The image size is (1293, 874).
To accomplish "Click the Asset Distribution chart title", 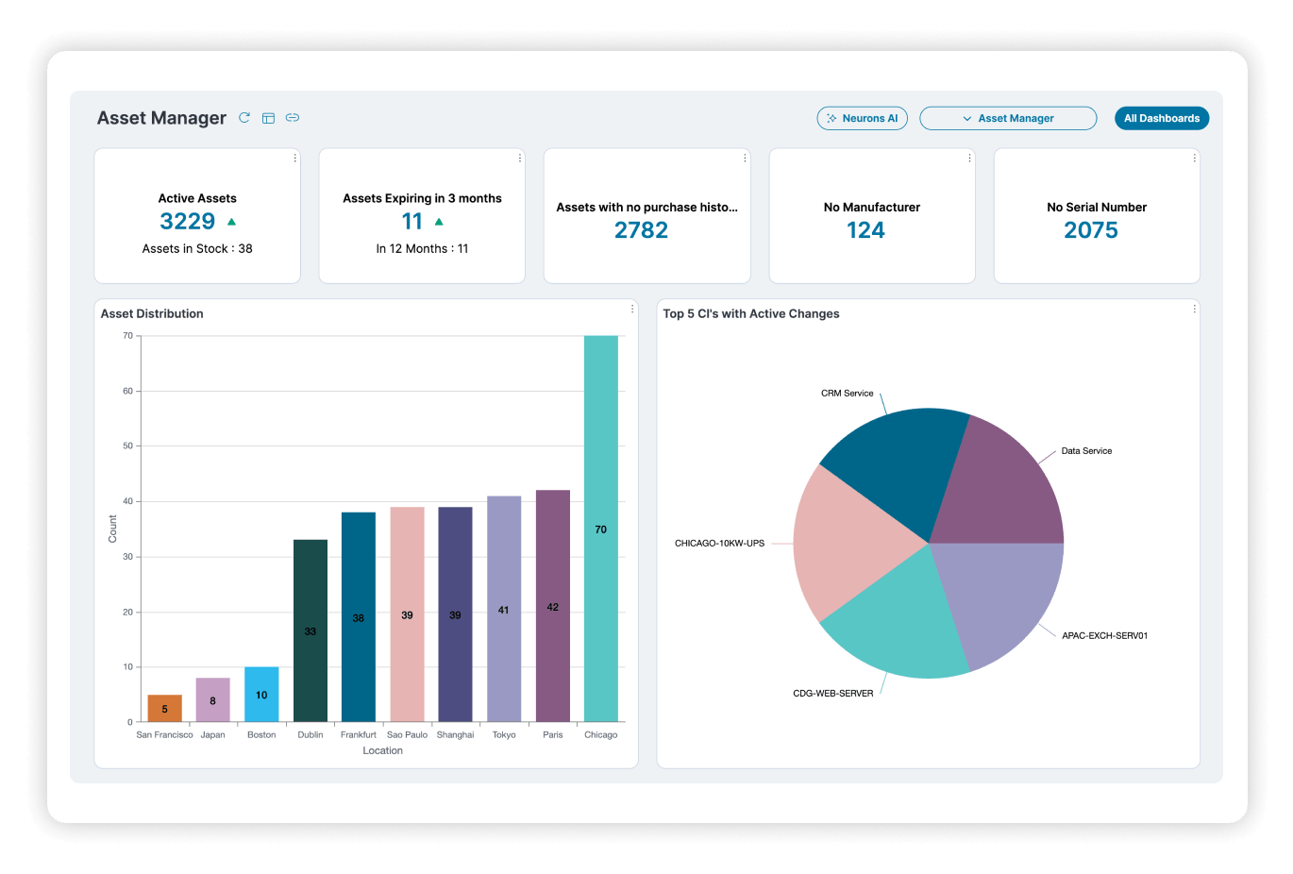I will pos(152,313).
